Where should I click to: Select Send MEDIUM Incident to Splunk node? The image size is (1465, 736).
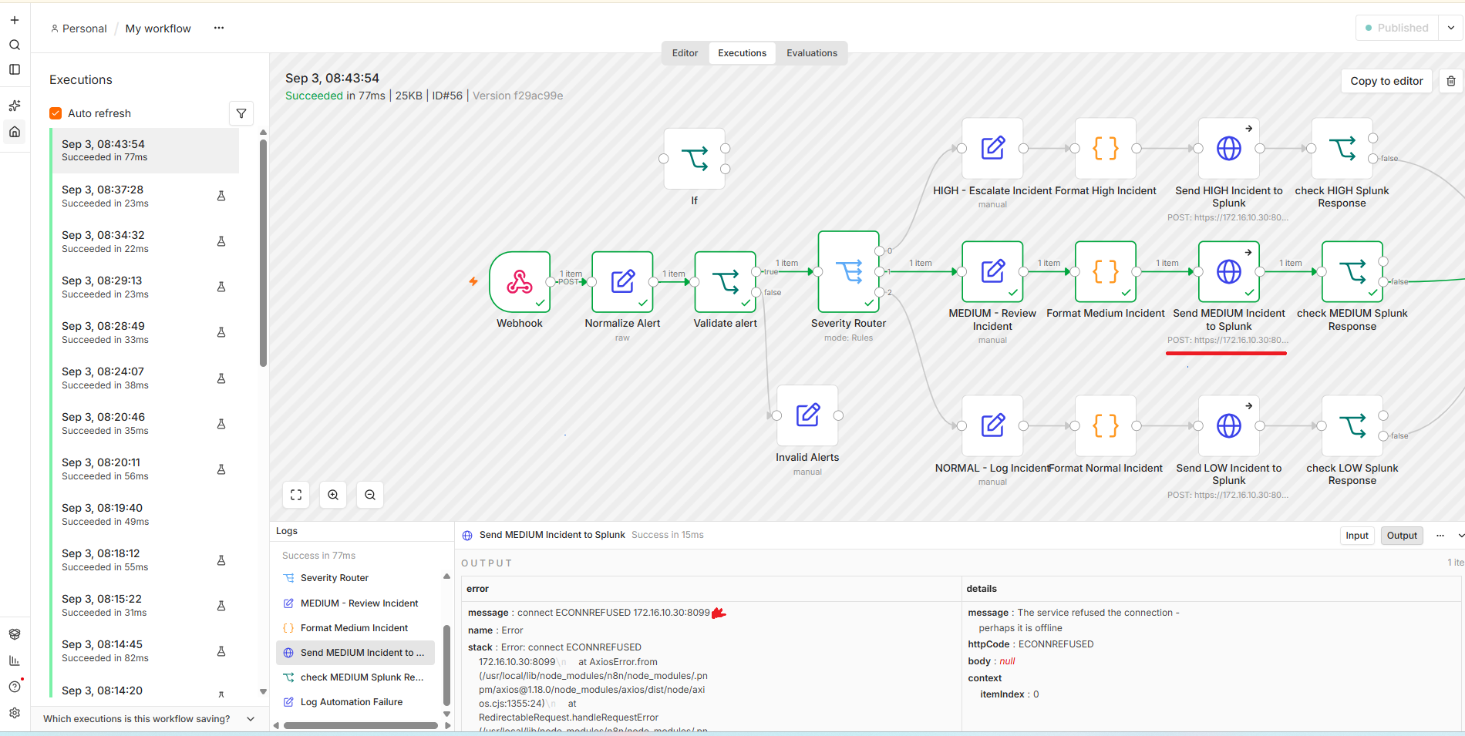1229,271
